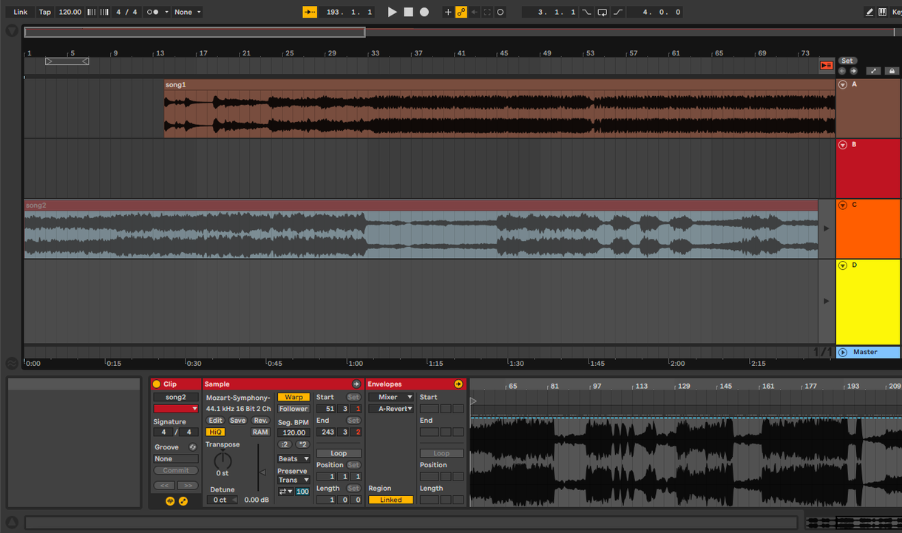The height and width of the screenshot is (533, 902).
Task: Open the Beats warp mode dropdown
Action: [294, 459]
